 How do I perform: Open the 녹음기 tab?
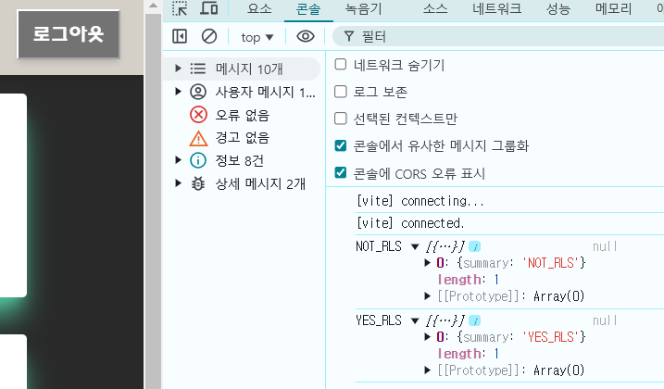point(364,8)
